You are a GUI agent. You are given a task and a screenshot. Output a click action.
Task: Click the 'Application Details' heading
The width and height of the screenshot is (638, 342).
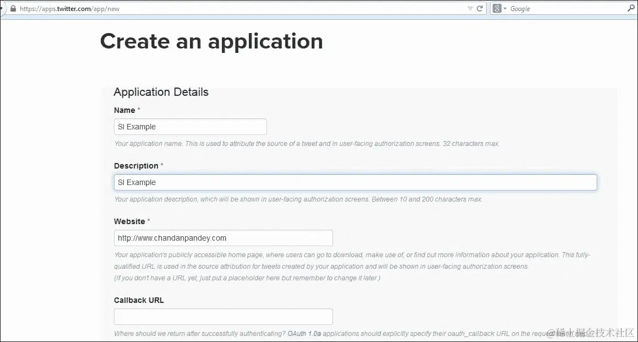(161, 92)
